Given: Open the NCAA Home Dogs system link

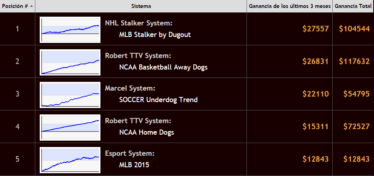Looking at the screenshot, I should [x=147, y=132].
